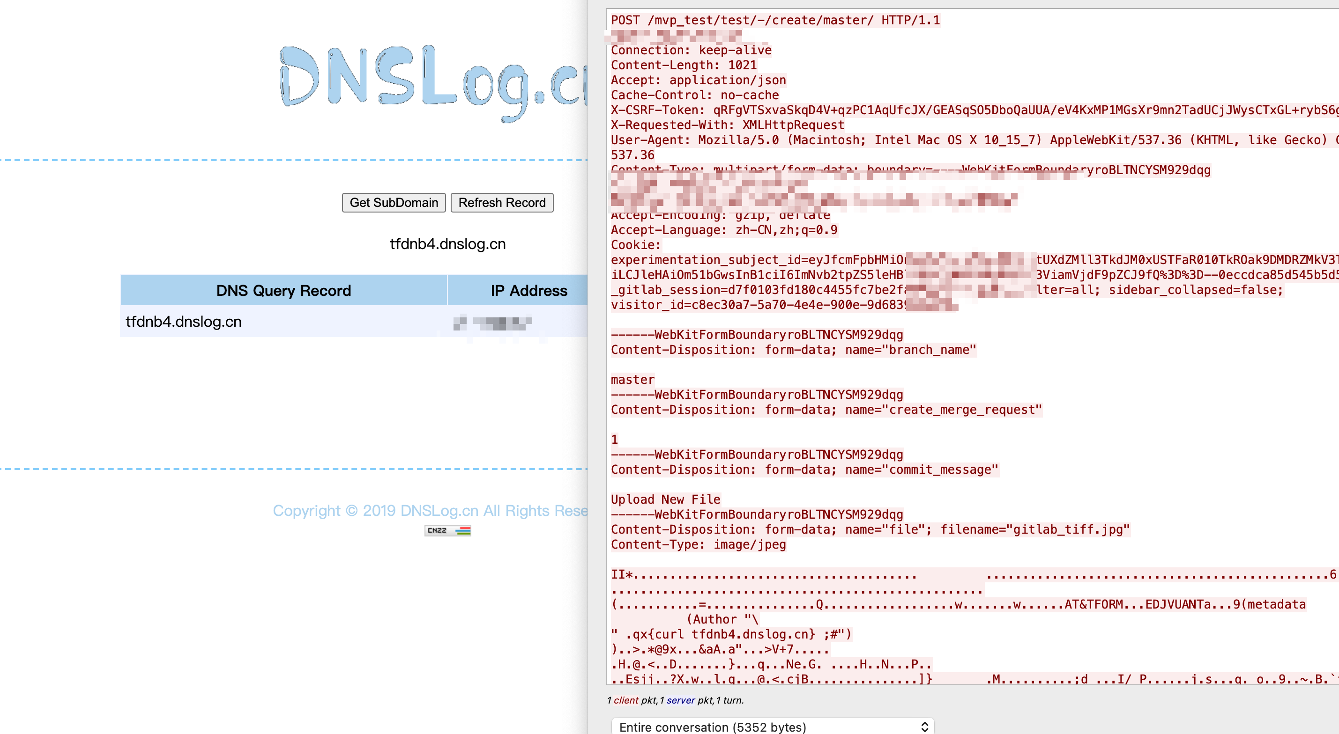Click the Accept: application/json line
The image size is (1339, 734).
click(x=698, y=81)
